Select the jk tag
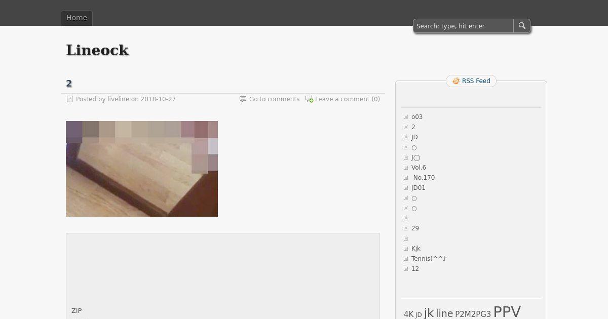Viewport: 608px width, 319px height. (429, 313)
